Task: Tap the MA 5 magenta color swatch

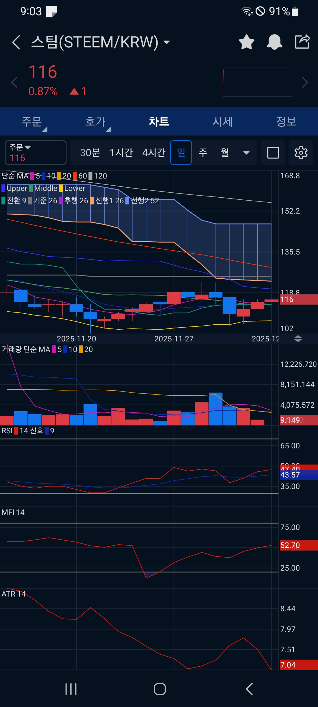Action: [32, 176]
